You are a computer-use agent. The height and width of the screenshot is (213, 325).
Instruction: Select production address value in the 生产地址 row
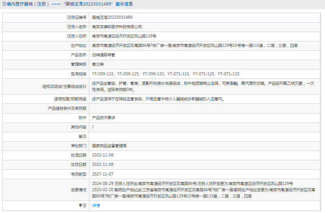click(195, 46)
